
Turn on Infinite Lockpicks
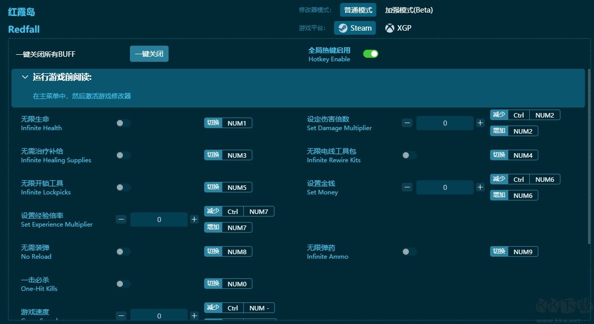pyautogui.click(x=123, y=187)
